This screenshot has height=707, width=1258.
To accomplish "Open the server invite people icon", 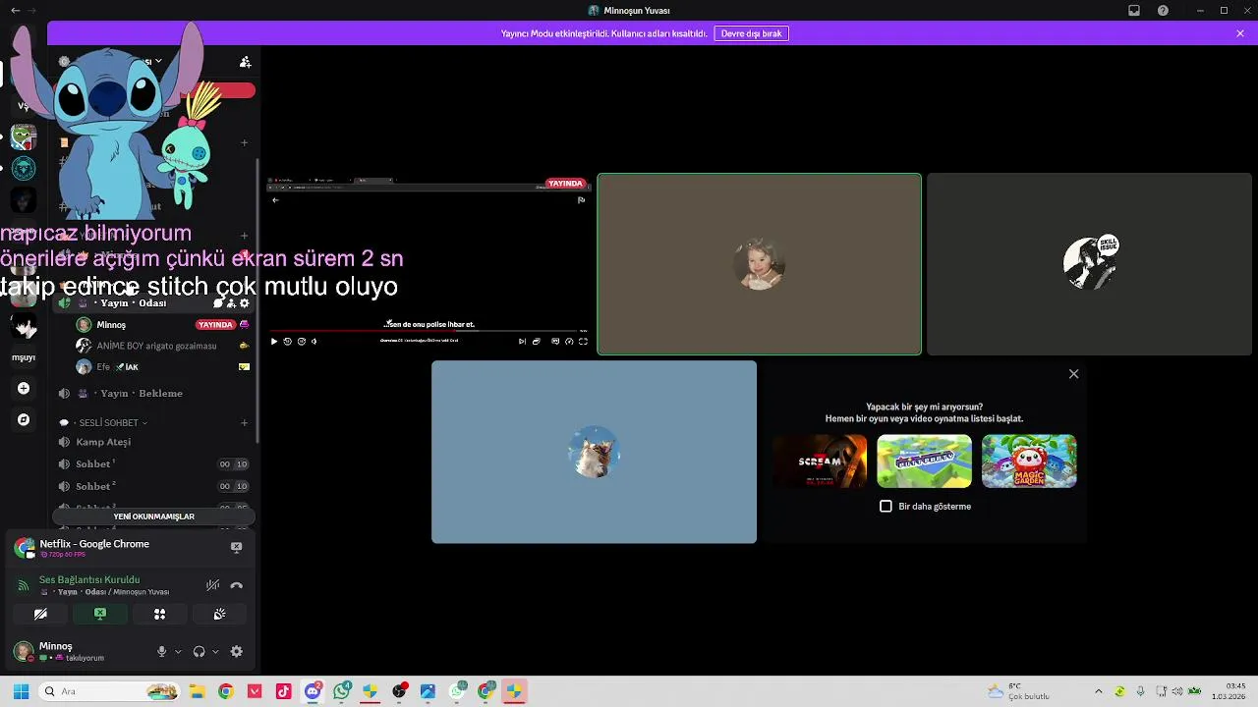I will 245,62.
